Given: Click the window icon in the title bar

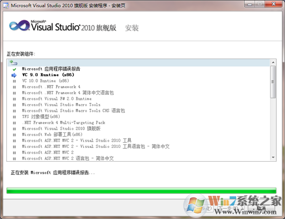Looking at the screenshot, I should pos(6,6).
